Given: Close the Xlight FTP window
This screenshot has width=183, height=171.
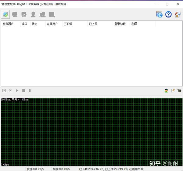Looking at the screenshot, I should (x=178, y=4).
